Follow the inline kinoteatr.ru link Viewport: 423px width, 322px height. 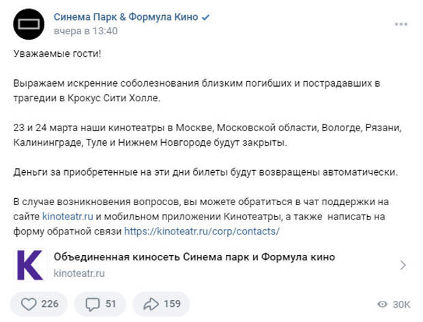coord(68,217)
